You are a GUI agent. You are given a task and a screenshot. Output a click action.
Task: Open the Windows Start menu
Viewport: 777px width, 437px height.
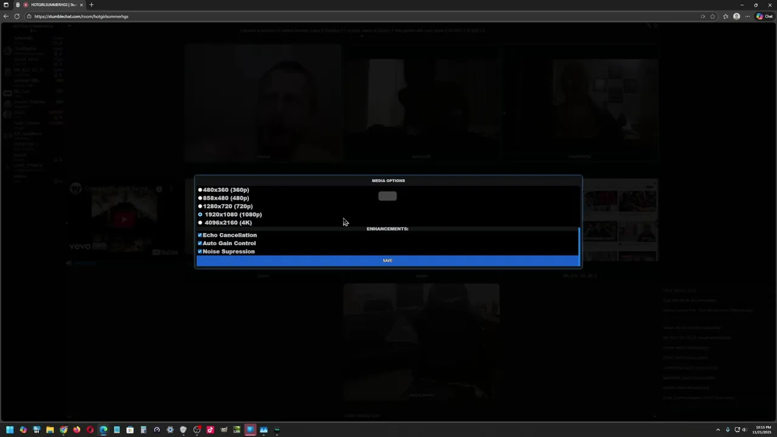point(10,430)
